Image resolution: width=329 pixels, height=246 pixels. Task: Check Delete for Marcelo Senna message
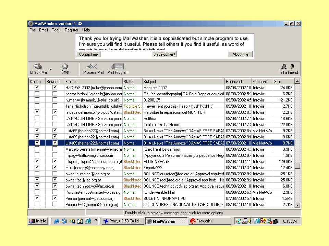[37, 149]
